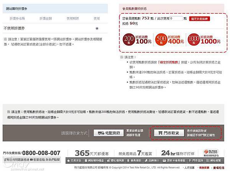Screen dimensions: 230x171
Task: Click the store icon on 門市取貨
Action: [x=161, y=133]
